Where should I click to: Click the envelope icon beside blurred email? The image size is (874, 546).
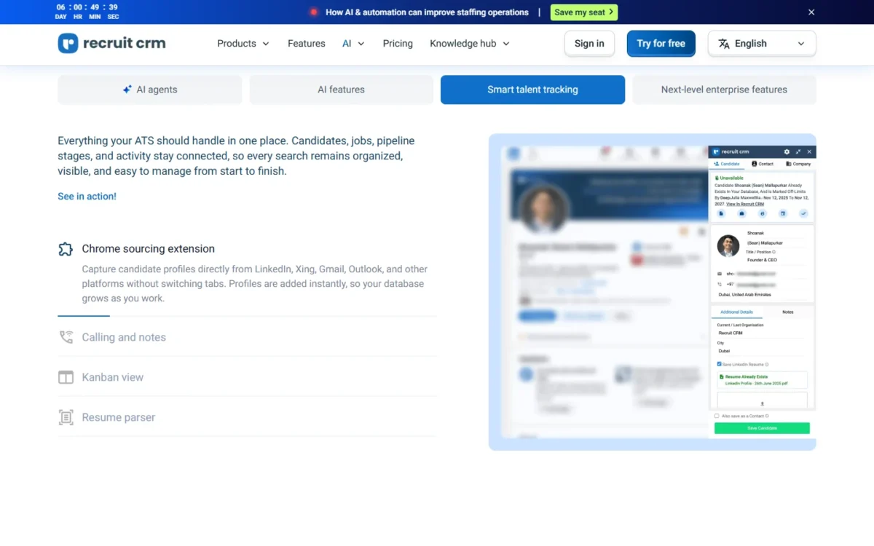pyautogui.click(x=719, y=274)
